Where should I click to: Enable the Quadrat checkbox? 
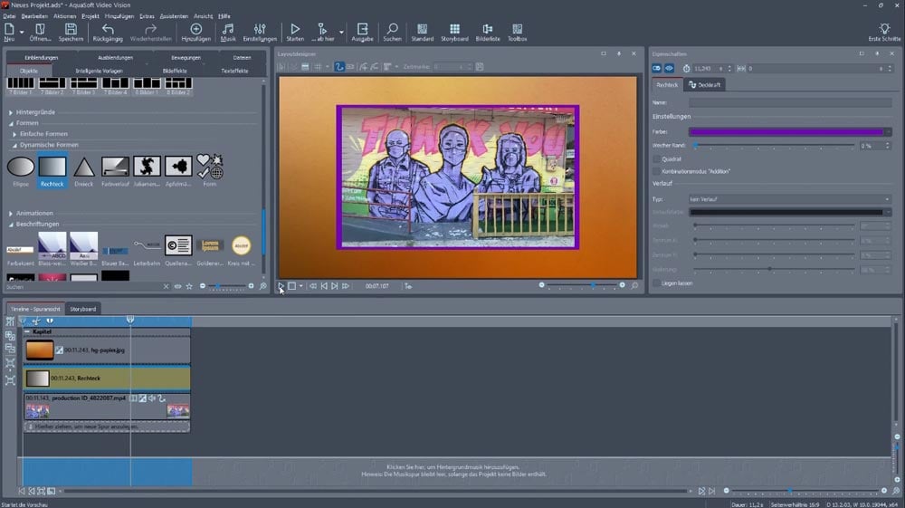(x=657, y=158)
